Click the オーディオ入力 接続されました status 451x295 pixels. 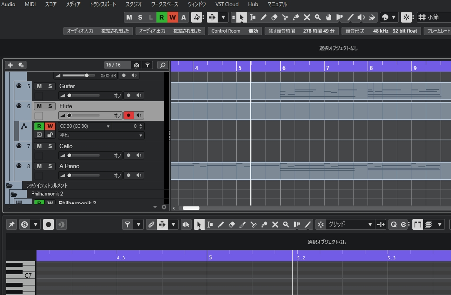(x=98, y=31)
